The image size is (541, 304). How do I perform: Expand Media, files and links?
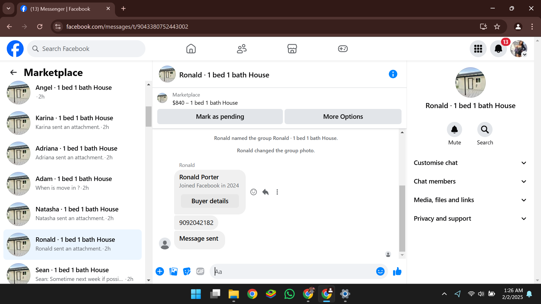click(x=470, y=200)
